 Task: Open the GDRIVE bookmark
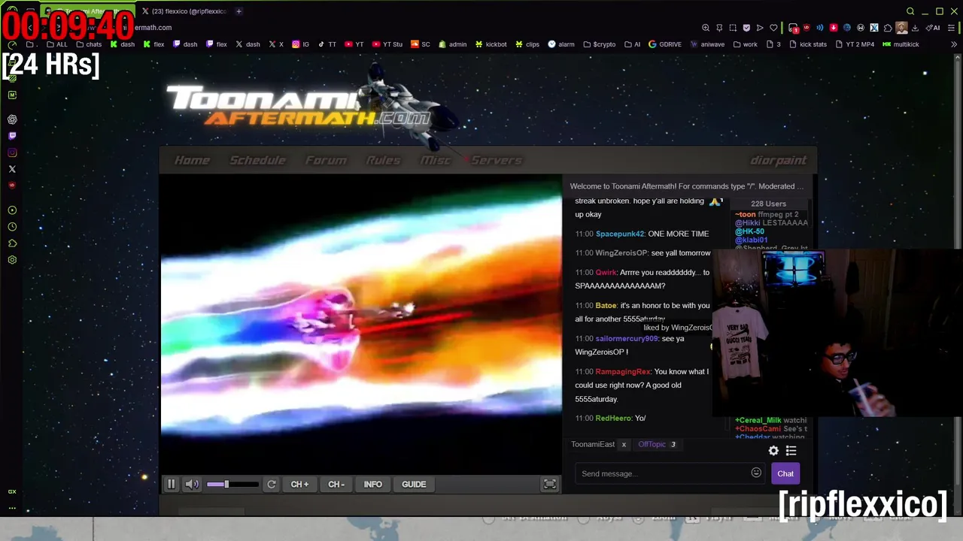[x=664, y=44]
